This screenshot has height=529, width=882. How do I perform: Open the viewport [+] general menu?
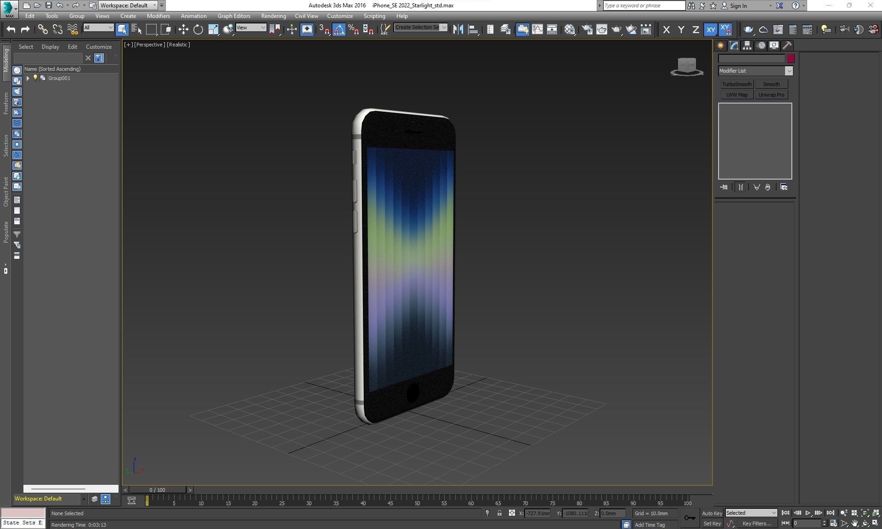[128, 45]
